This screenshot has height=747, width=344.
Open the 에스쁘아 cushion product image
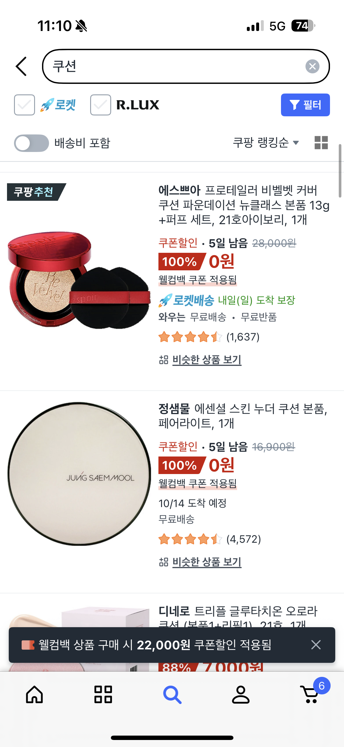click(x=79, y=280)
